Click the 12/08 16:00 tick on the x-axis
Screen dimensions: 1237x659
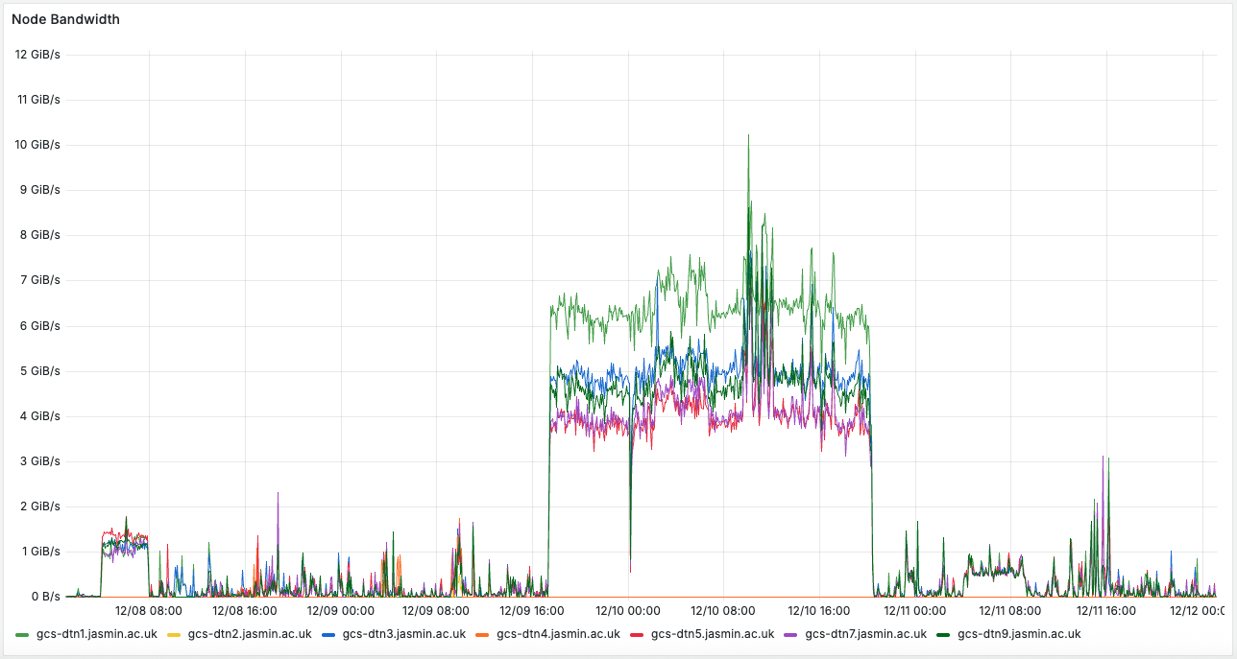coord(244,610)
